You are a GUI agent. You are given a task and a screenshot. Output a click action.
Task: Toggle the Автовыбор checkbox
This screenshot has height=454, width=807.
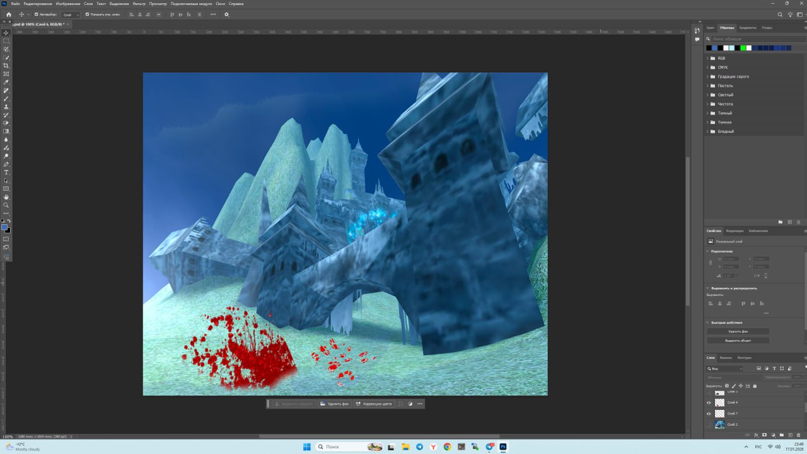pyautogui.click(x=36, y=14)
